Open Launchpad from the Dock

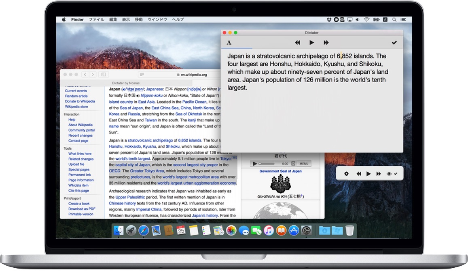pos(131,230)
